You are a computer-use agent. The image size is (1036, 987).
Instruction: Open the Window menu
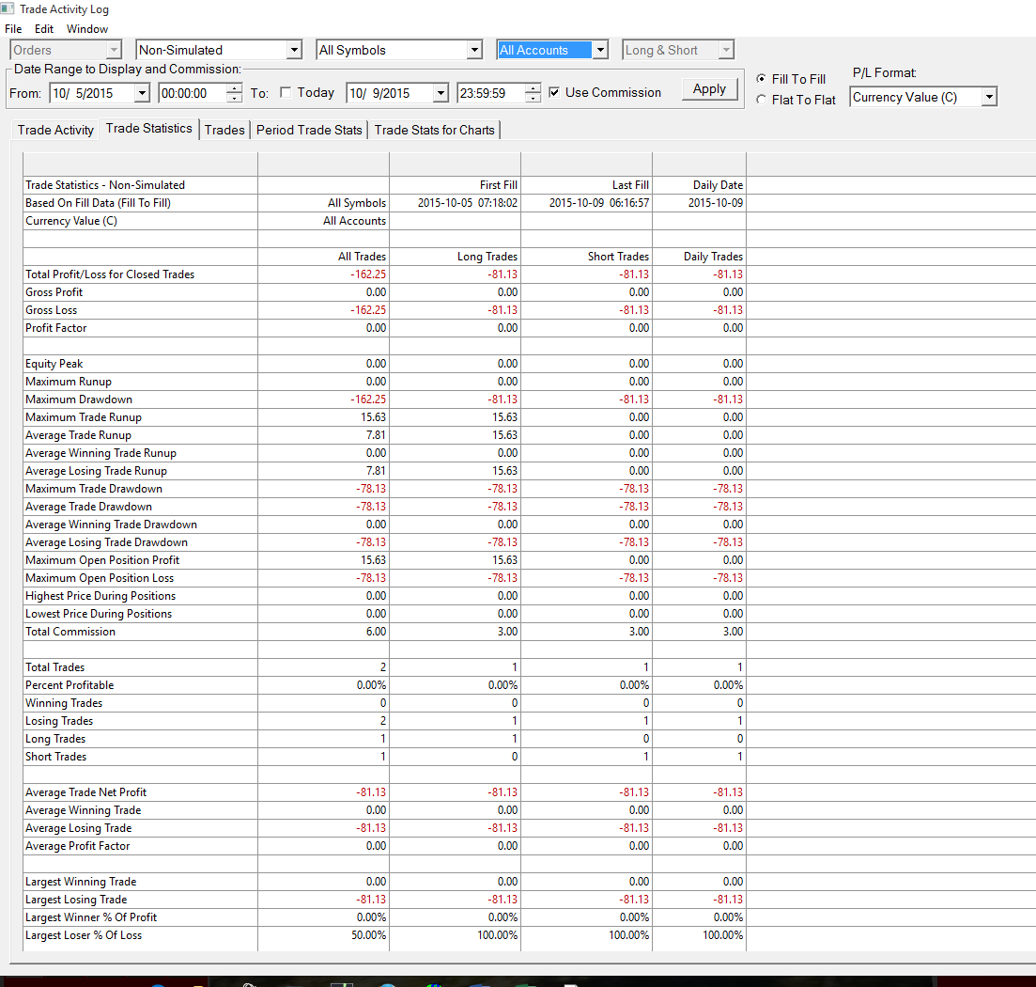87,29
